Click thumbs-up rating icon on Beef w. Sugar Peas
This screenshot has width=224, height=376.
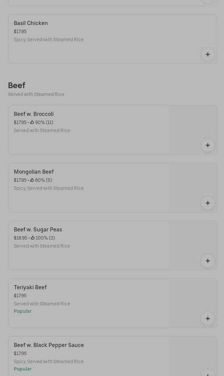point(33,238)
